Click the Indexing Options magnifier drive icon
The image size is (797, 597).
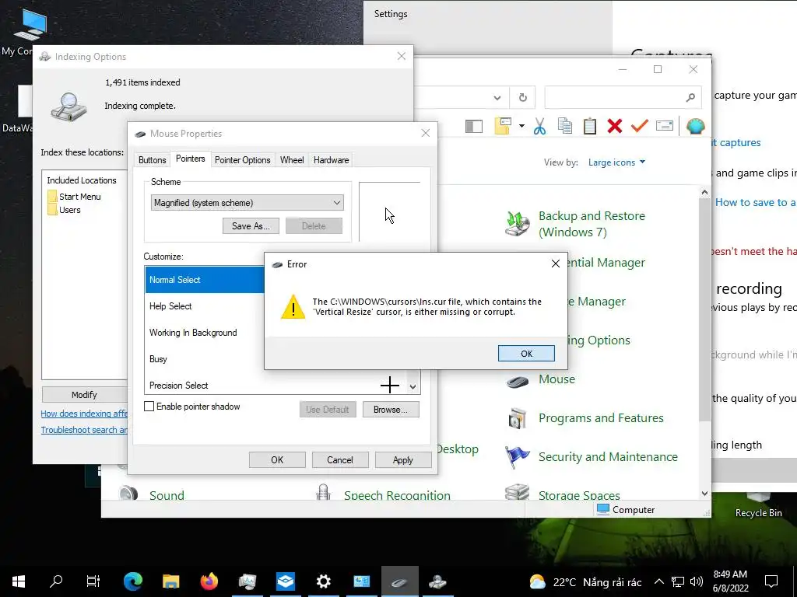pos(68,106)
